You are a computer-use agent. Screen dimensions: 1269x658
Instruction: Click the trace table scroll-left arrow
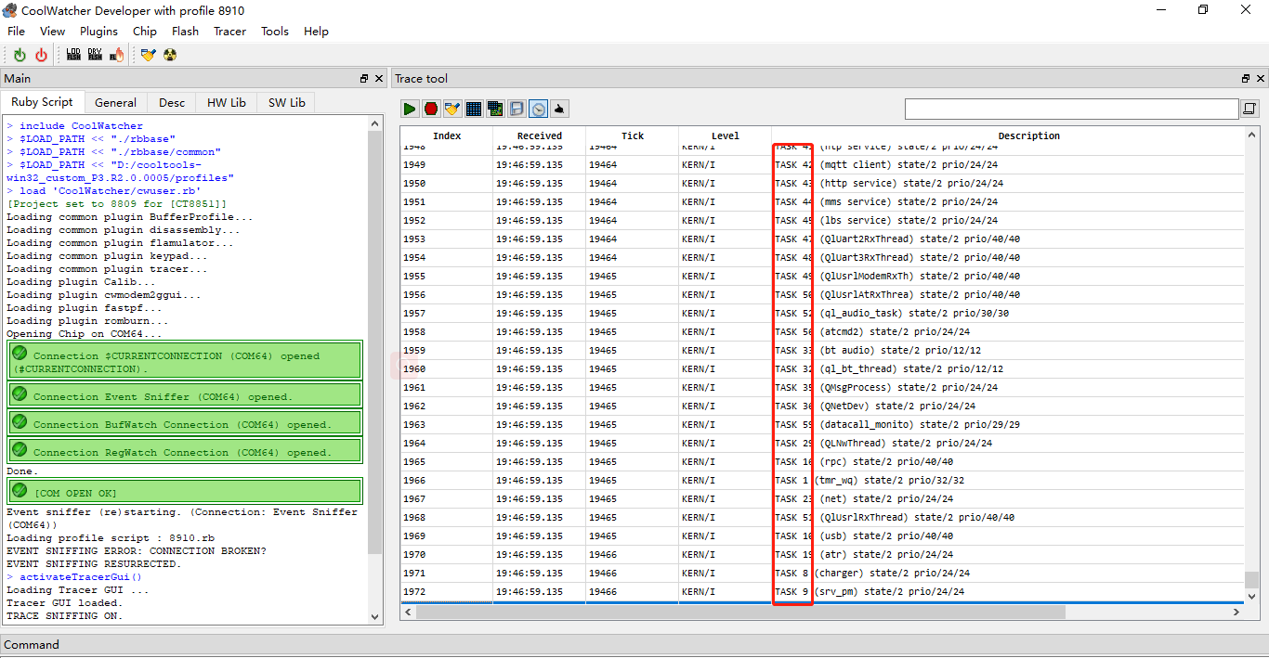(x=408, y=613)
